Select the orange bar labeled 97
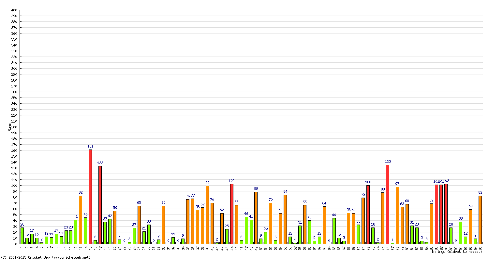489x260 pixels. point(397,215)
